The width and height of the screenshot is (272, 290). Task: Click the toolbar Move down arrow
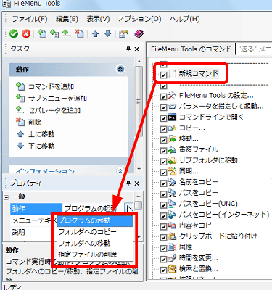point(108,34)
